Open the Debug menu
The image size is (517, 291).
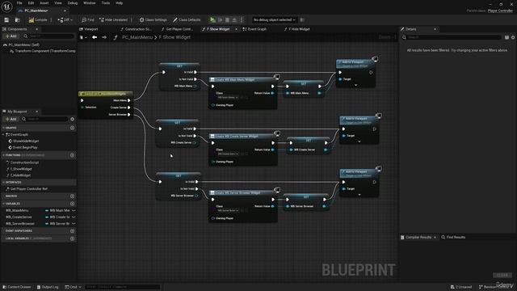coord(73,3)
